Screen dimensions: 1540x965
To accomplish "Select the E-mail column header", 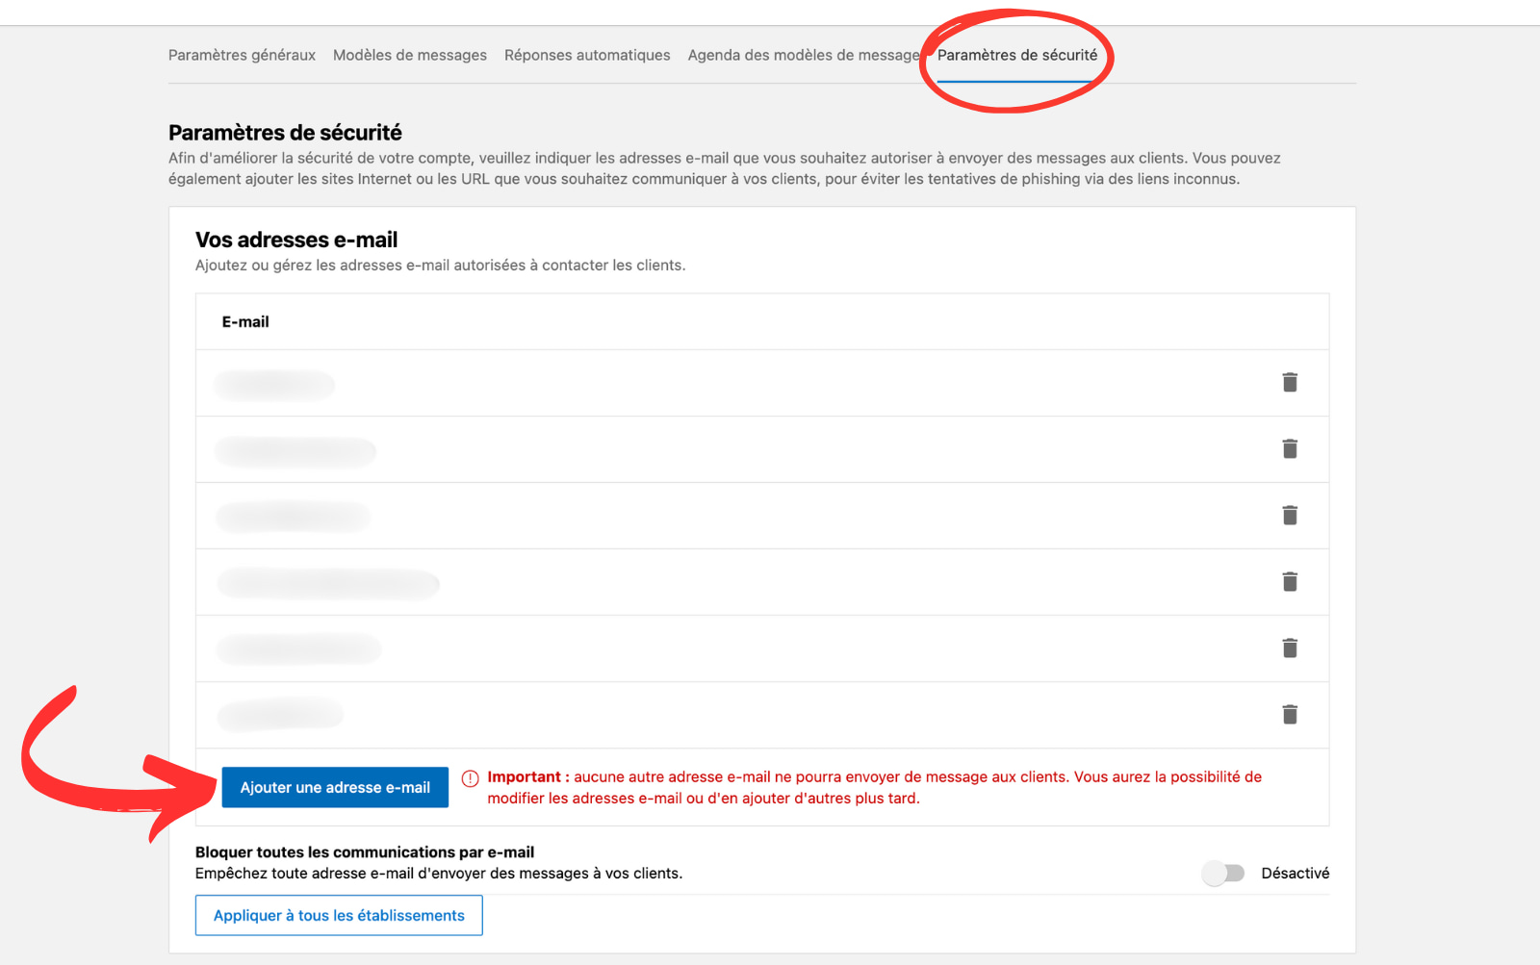I will pyautogui.click(x=245, y=321).
